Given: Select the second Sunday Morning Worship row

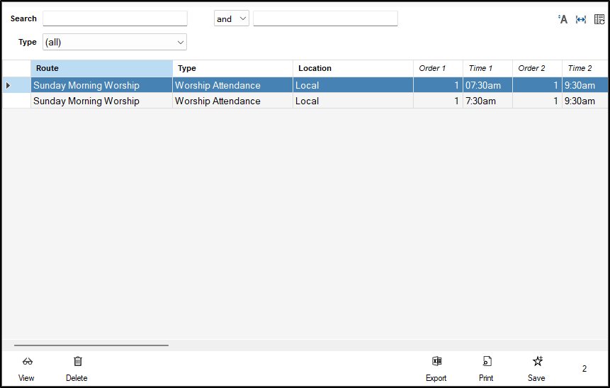Looking at the screenshot, I should 101,101.
